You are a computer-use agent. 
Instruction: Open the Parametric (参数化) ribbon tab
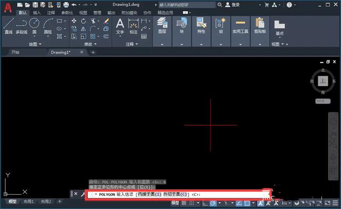click(67, 13)
